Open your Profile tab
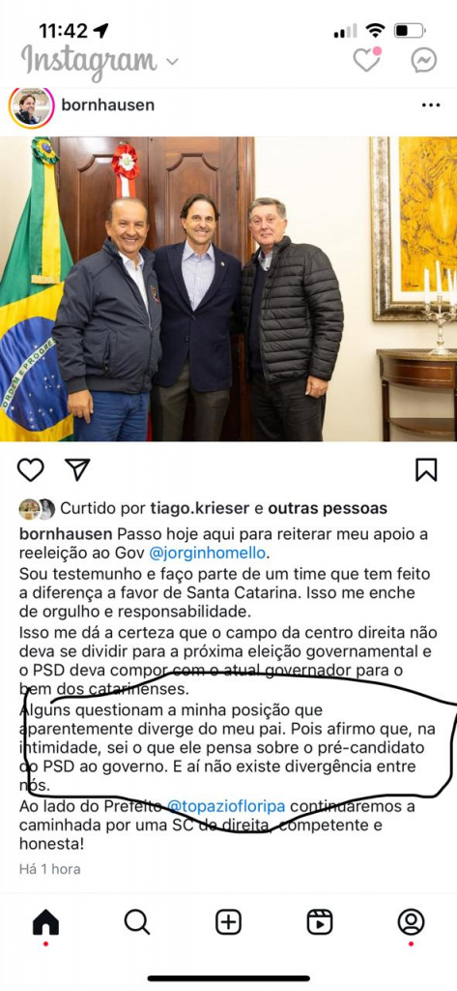The image size is (457, 991). tap(411, 922)
